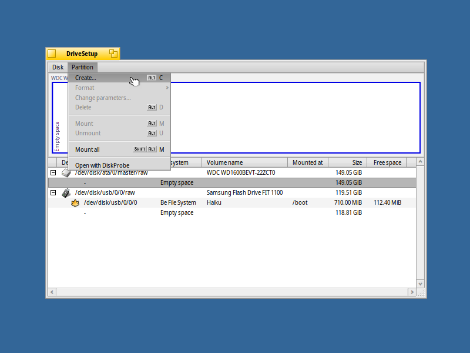
Task: Open the Disk menu
Action: coord(58,67)
